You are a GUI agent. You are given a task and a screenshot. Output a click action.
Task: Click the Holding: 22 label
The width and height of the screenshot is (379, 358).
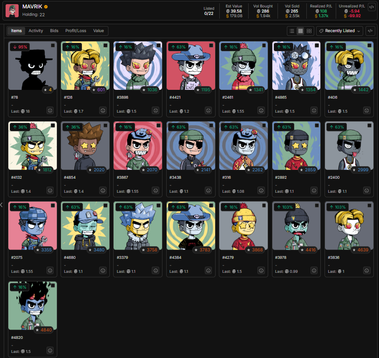(34, 14)
